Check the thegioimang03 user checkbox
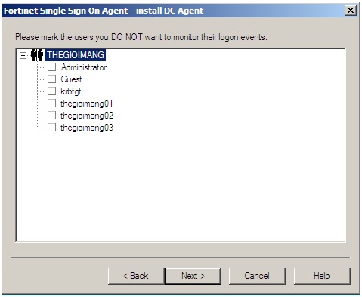 pos(51,128)
